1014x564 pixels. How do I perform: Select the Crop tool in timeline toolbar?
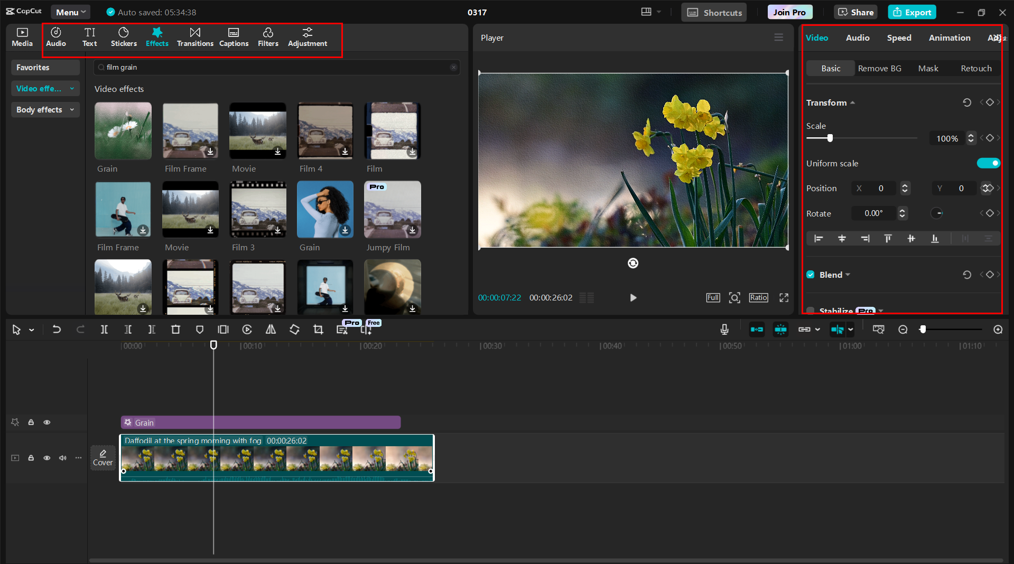coord(318,330)
